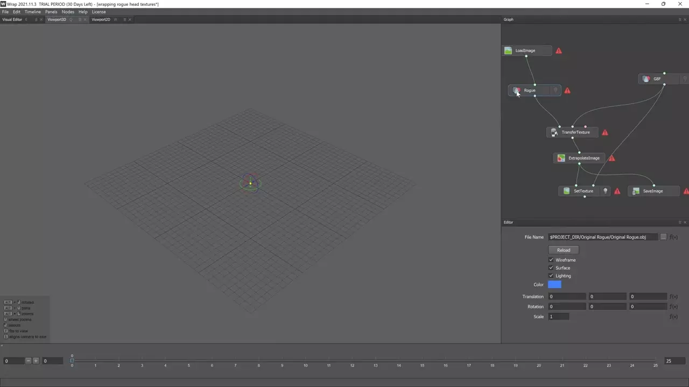
Task: Click the File Name expression f(x) icon
Action: (x=673, y=237)
